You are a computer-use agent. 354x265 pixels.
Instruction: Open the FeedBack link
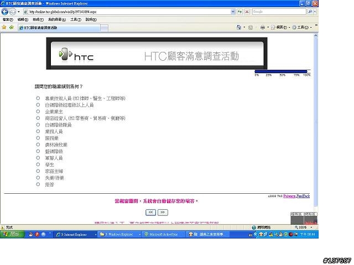click(303, 196)
